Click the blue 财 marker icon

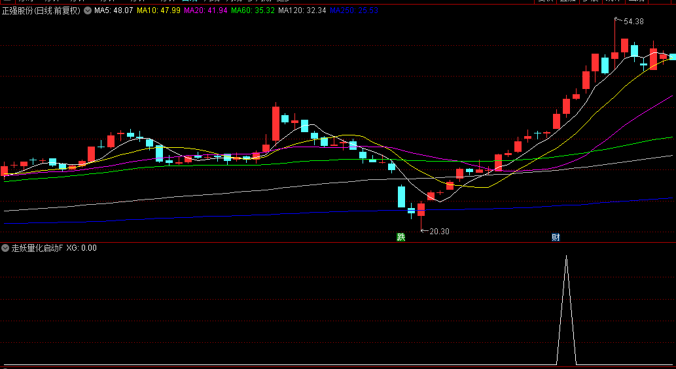556,237
